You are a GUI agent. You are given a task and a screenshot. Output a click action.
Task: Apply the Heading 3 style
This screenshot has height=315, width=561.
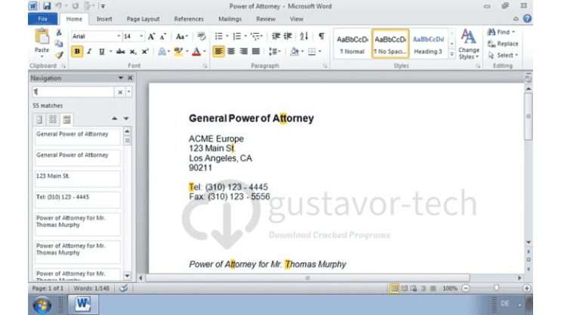428,44
